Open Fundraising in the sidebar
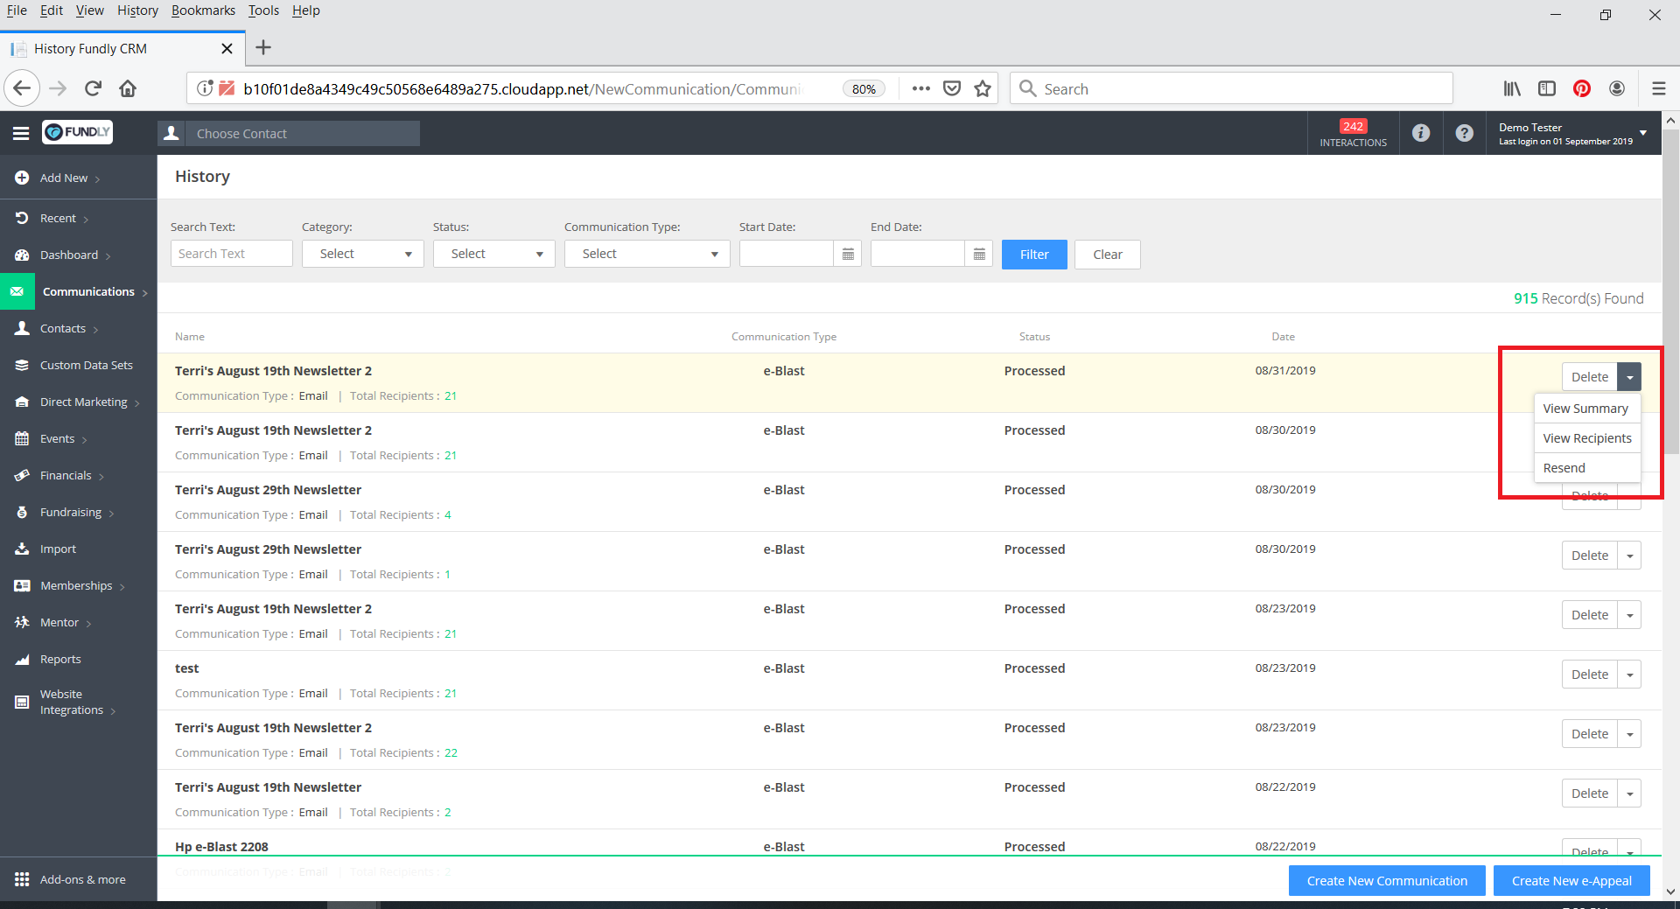The width and height of the screenshot is (1680, 909). point(71,512)
